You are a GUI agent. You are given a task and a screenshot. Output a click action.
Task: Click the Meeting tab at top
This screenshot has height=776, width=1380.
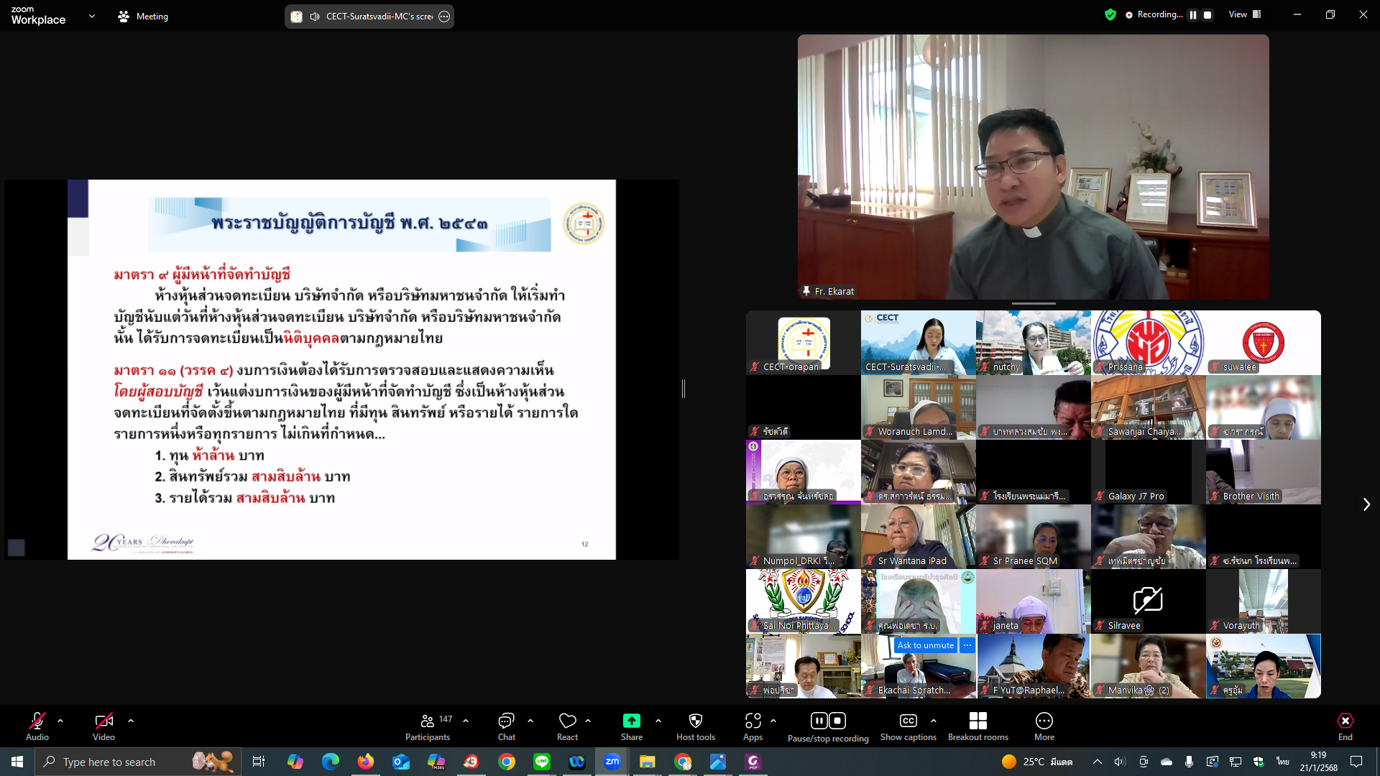pos(143,16)
